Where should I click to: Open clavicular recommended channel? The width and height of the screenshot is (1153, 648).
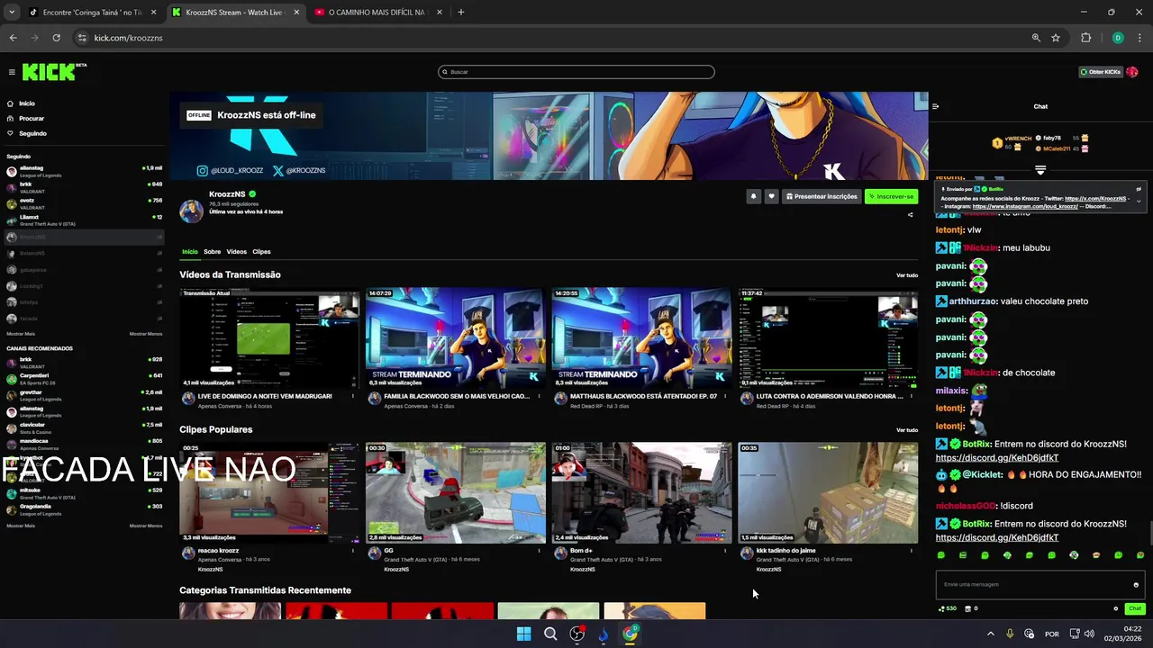pyautogui.click(x=83, y=427)
